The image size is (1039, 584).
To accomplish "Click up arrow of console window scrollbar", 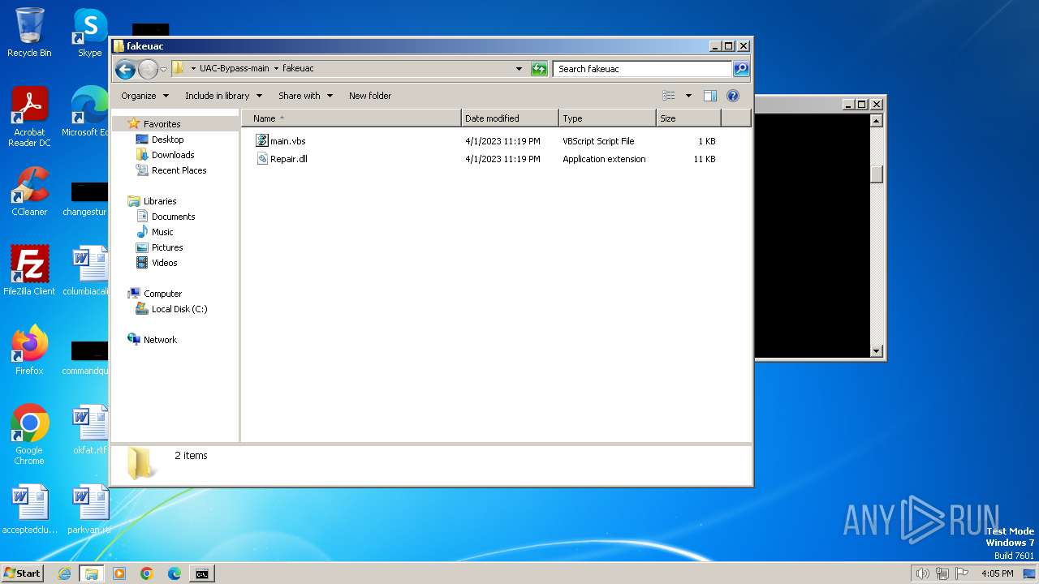I will (x=876, y=121).
